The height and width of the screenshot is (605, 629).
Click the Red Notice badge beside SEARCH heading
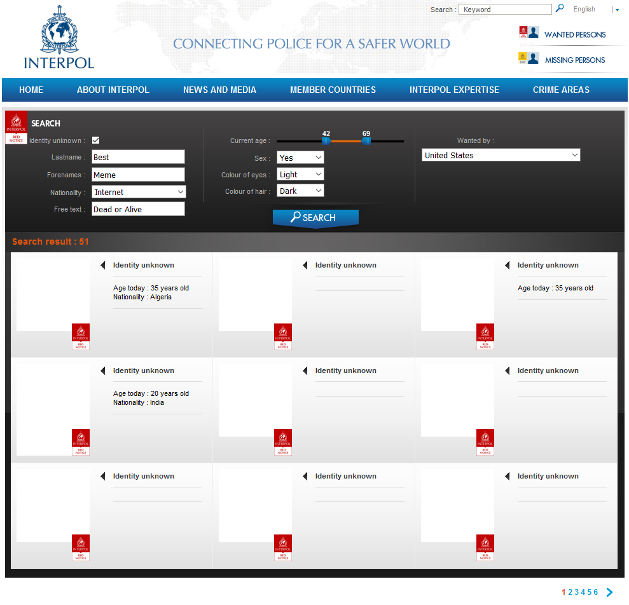click(x=16, y=128)
